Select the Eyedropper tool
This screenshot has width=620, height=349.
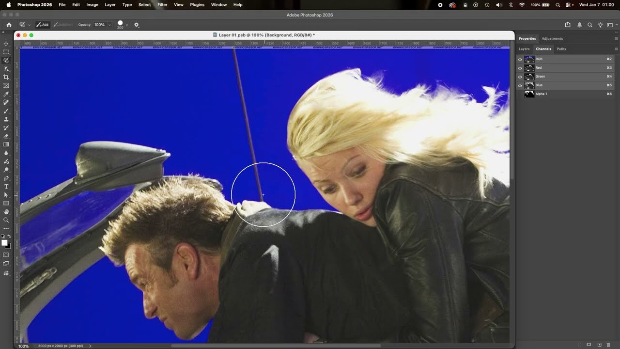coord(6,94)
